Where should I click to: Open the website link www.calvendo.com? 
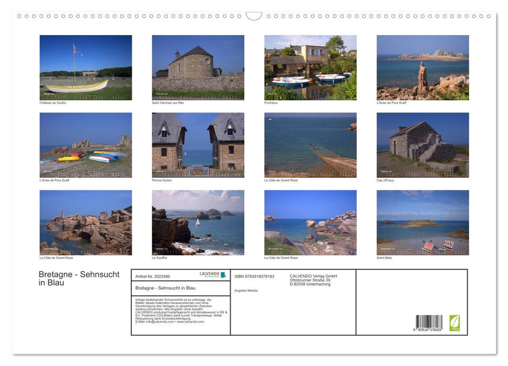pos(190,323)
